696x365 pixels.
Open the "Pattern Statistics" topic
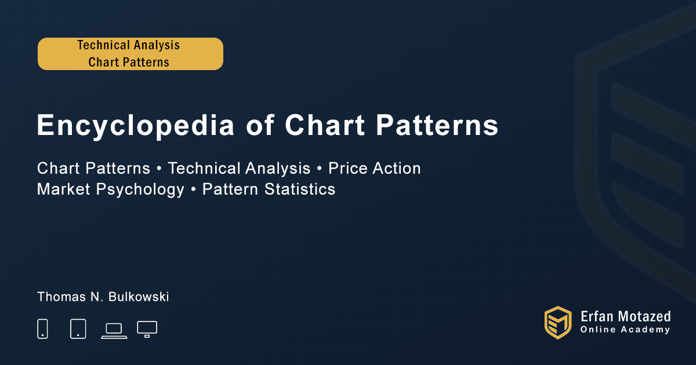point(269,189)
